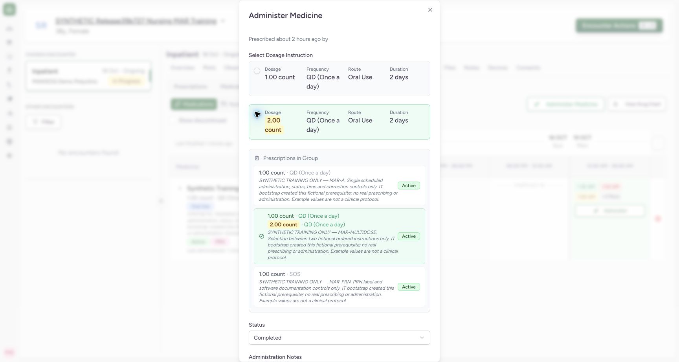The image size is (679, 362).
Task: Click '2 days' duration in 1.00 count option
Action: 399,77
